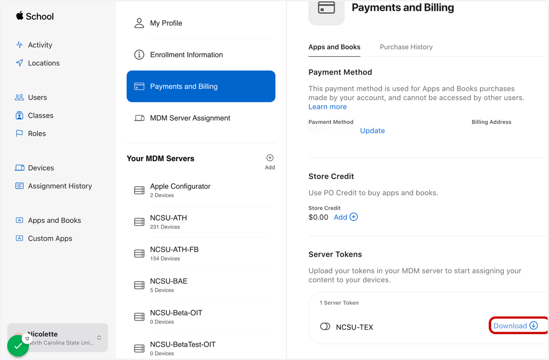Open the Activity sidebar icon

tap(19, 45)
